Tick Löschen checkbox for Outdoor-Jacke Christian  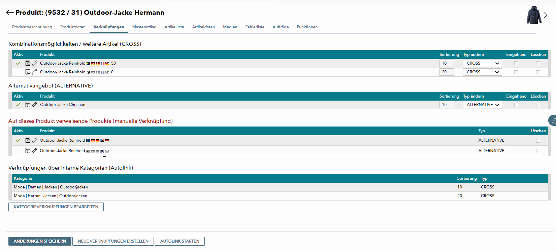tap(538, 105)
